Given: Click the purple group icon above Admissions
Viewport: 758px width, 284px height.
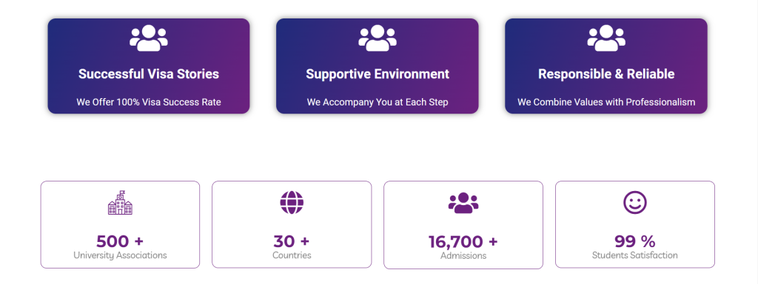Looking at the screenshot, I should [x=463, y=203].
